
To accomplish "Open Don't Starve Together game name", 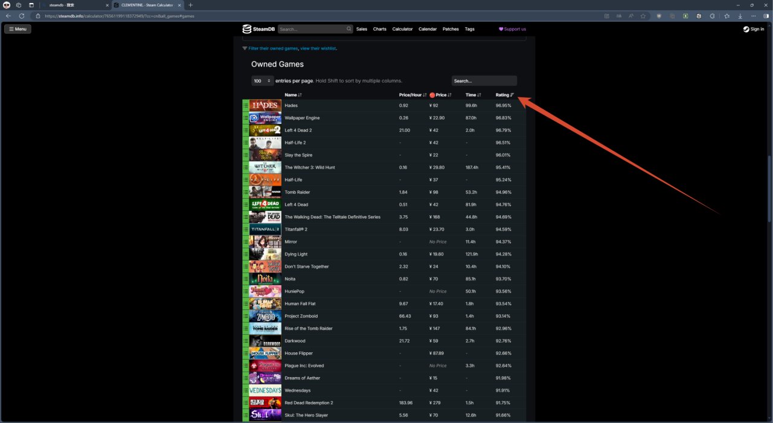I will coord(307,266).
